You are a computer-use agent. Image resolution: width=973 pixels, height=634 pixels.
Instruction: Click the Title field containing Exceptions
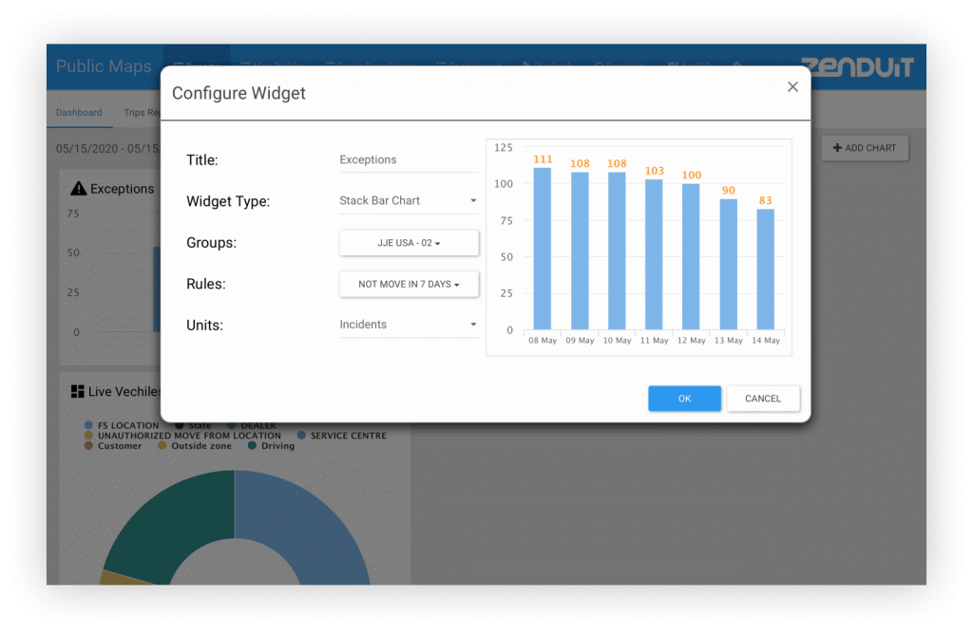point(409,160)
